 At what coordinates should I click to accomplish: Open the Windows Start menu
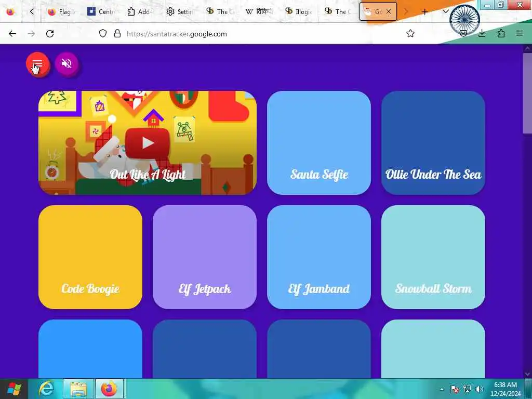coord(14,389)
